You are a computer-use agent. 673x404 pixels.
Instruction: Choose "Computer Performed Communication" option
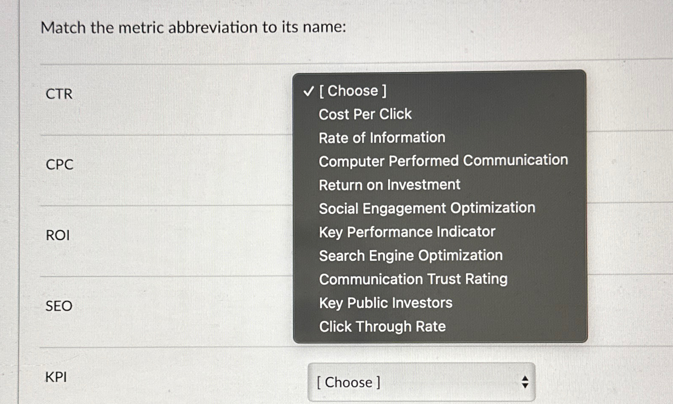point(443,161)
